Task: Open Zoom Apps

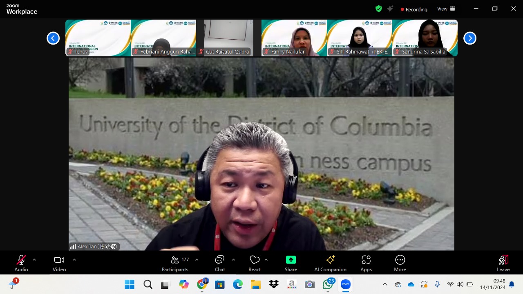Action: (x=366, y=263)
